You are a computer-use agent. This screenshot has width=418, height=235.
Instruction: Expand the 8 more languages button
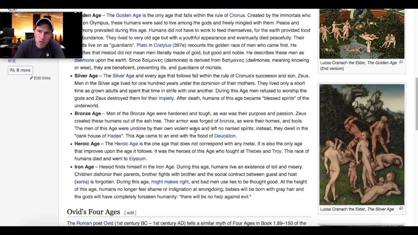(x=20, y=70)
